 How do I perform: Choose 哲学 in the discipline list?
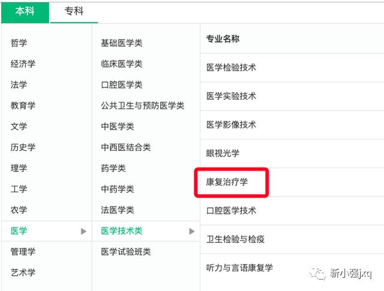(19, 43)
